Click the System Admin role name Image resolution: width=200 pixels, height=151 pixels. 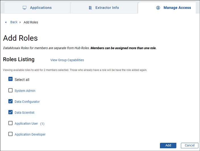[x=25, y=91]
